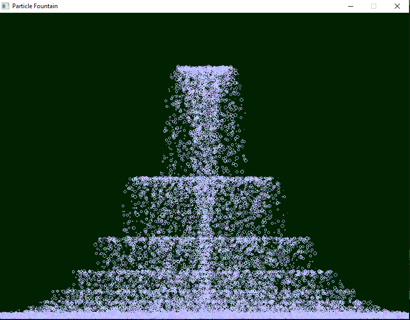Close the Particle Fountain window
This screenshot has width=410, height=320.
click(397, 6)
